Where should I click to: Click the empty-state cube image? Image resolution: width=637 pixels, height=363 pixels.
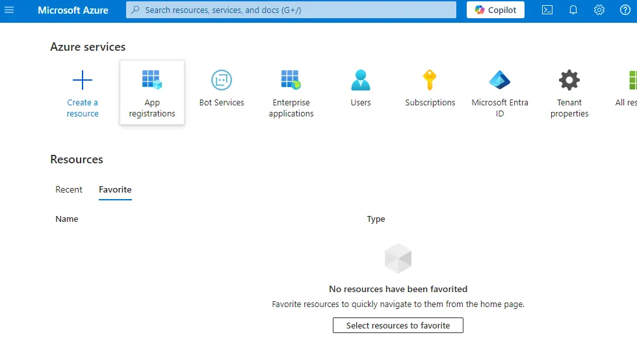point(398,258)
